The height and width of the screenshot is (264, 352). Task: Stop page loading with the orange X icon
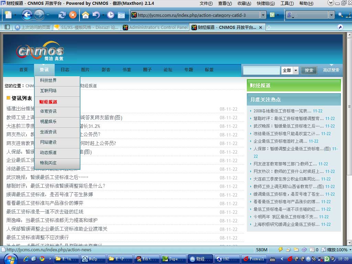[x=73, y=15]
